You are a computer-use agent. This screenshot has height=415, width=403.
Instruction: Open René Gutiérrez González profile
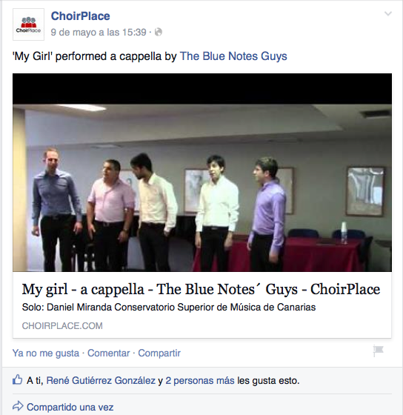(x=101, y=381)
